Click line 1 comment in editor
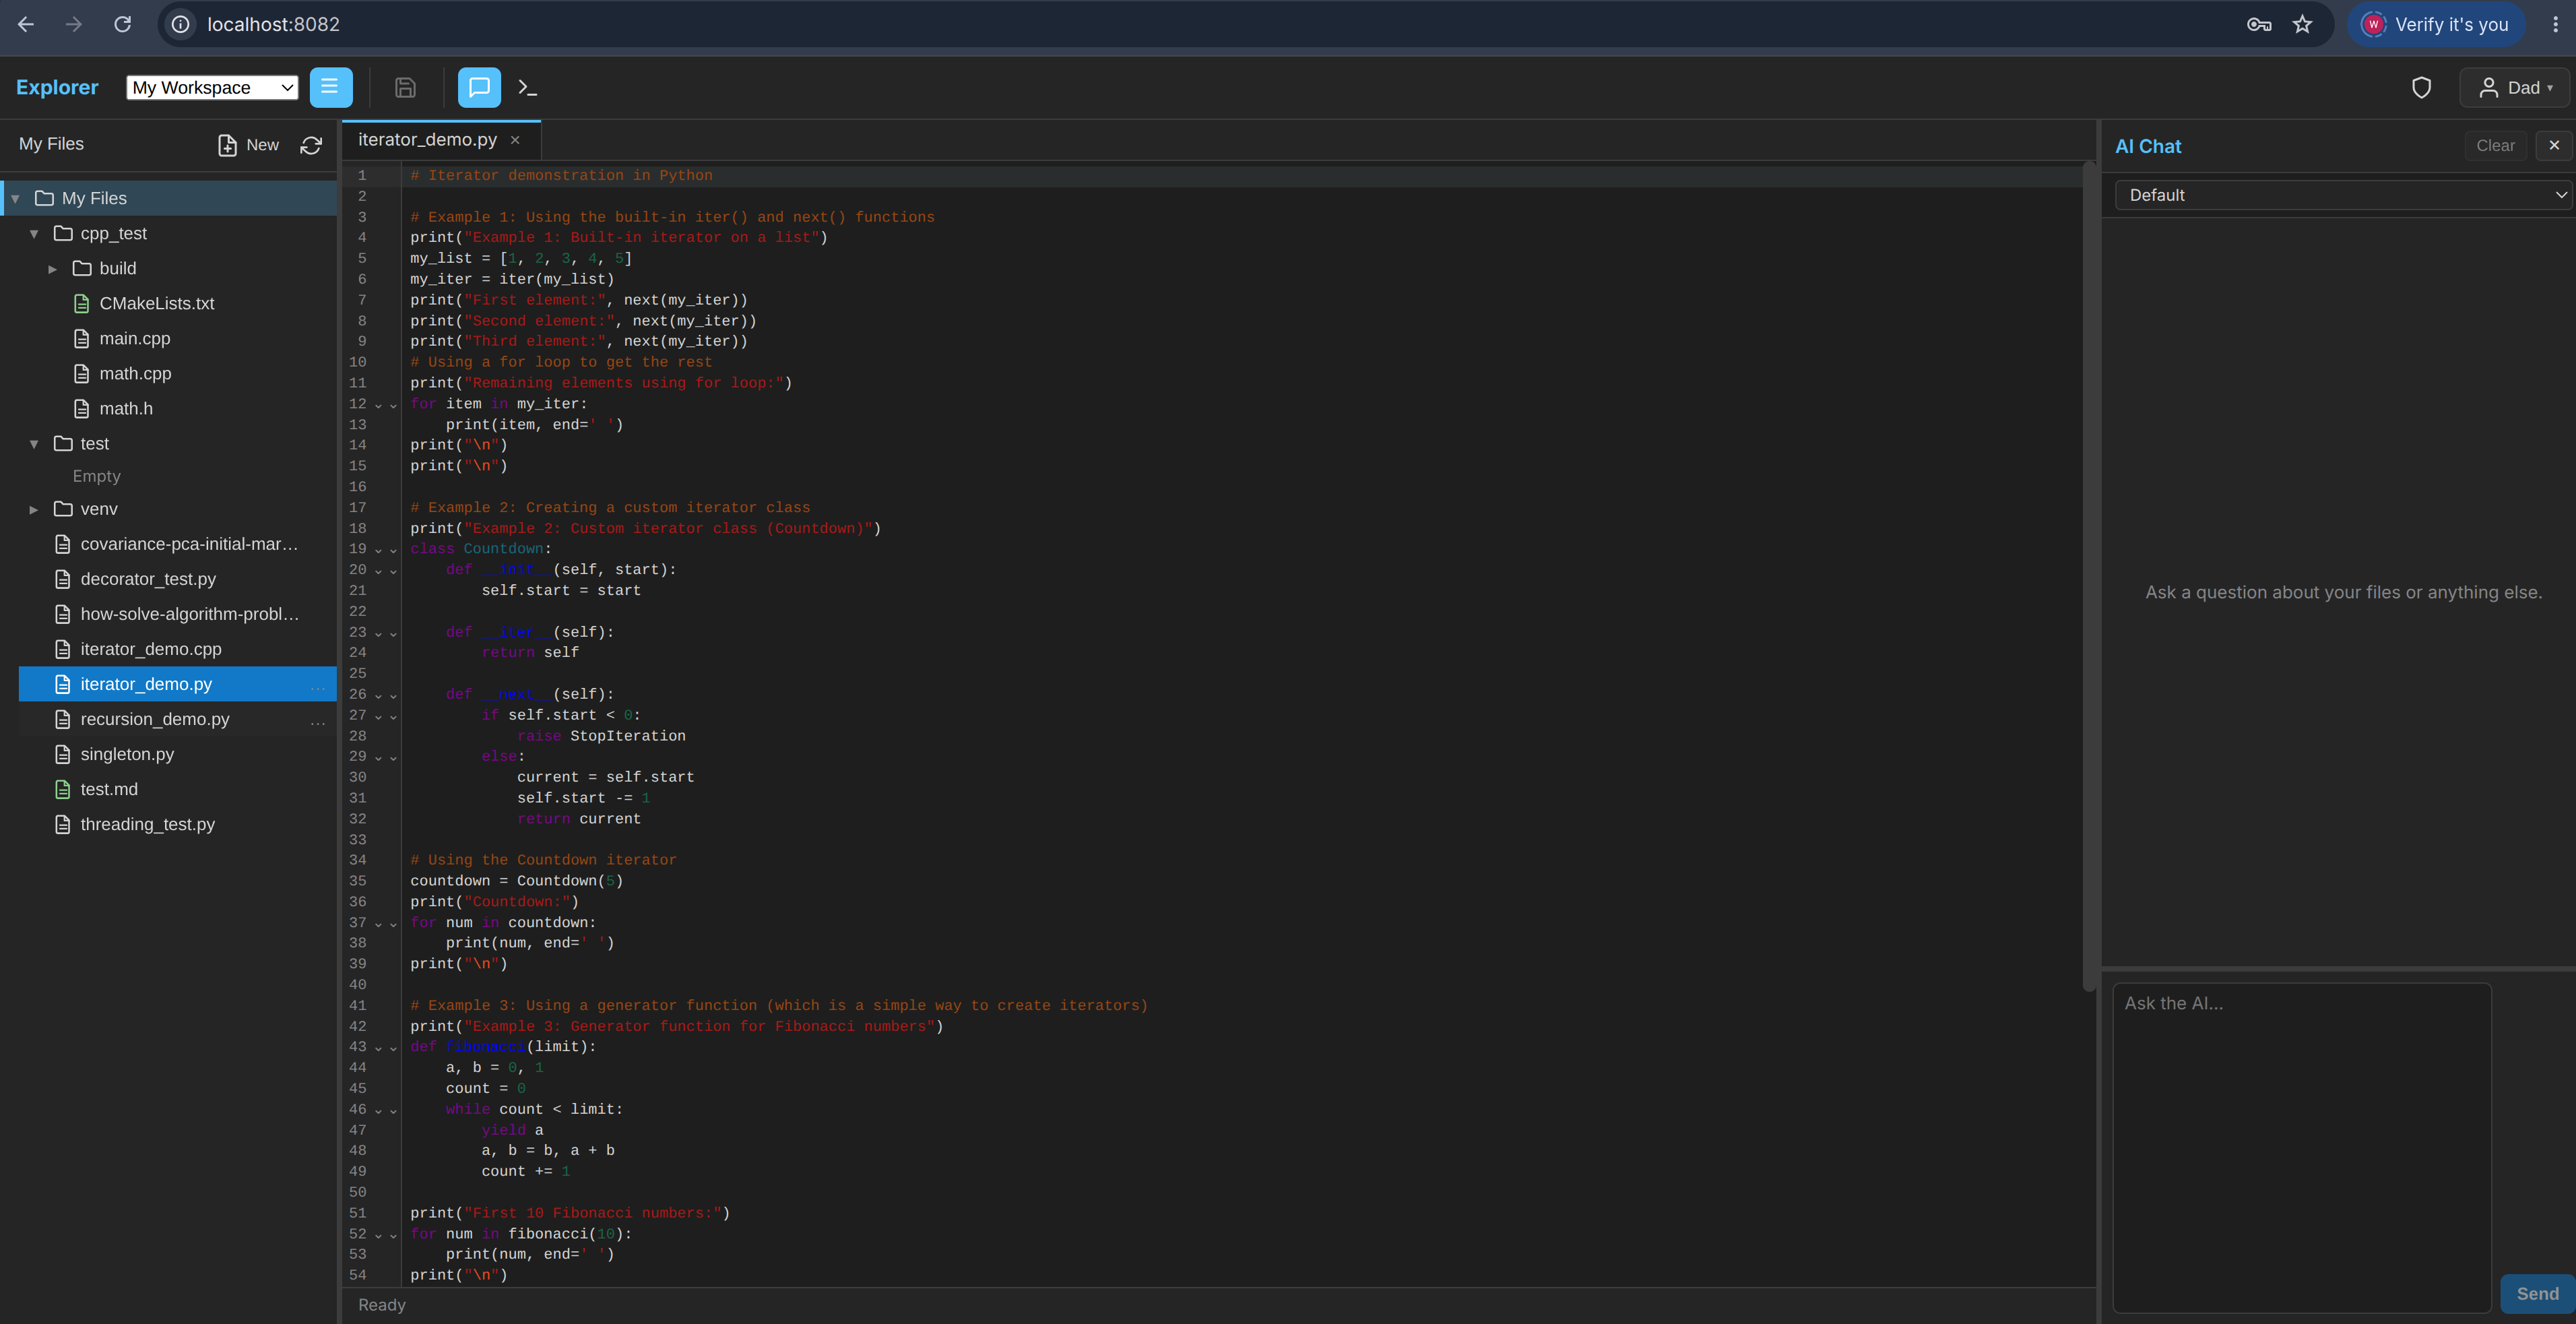Screen dimensions: 2576x1324 561,176
